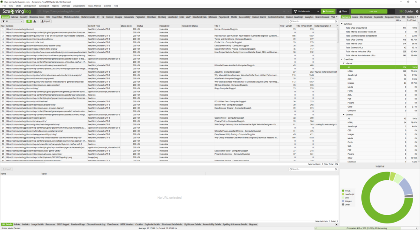420x230 pixels.
Task: Resume the crawl
Action: (328, 11)
